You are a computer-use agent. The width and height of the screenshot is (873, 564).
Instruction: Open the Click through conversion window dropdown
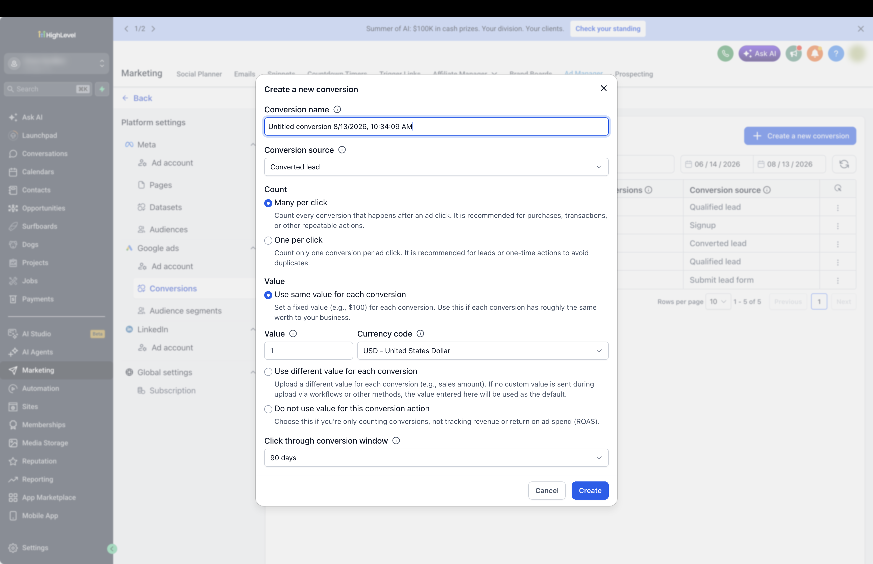pos(436,458)
